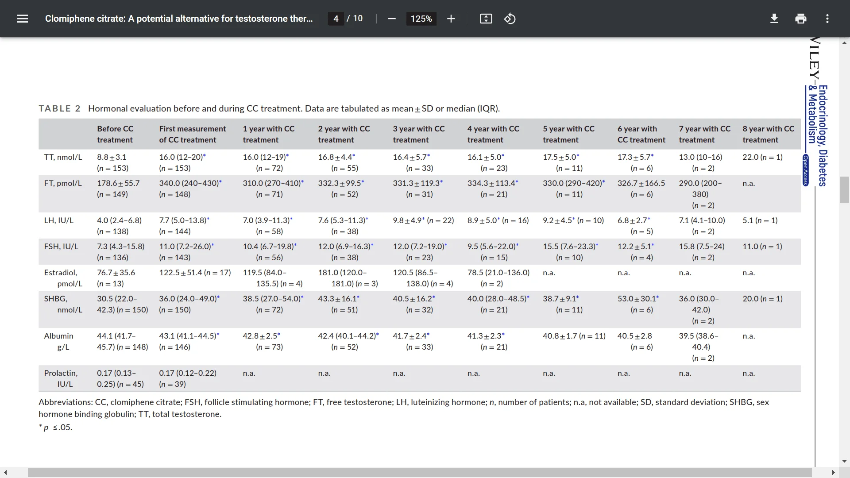Click the cell '43.3±16.1*'

point(339,299)
